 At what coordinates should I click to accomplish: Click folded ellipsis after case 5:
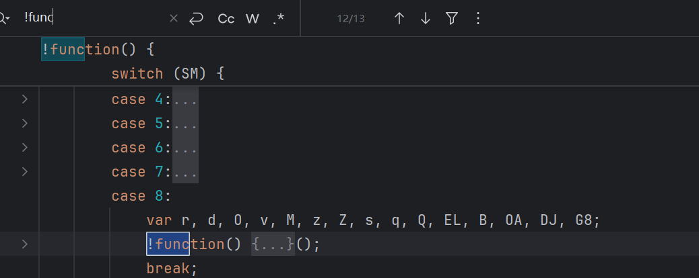click(185, 124)
